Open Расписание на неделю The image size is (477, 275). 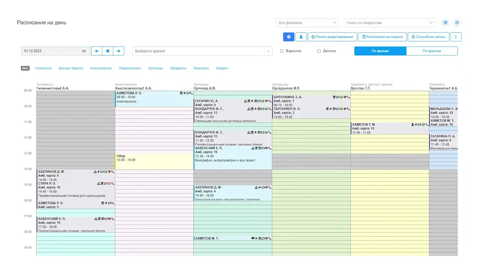coord(382,37)
